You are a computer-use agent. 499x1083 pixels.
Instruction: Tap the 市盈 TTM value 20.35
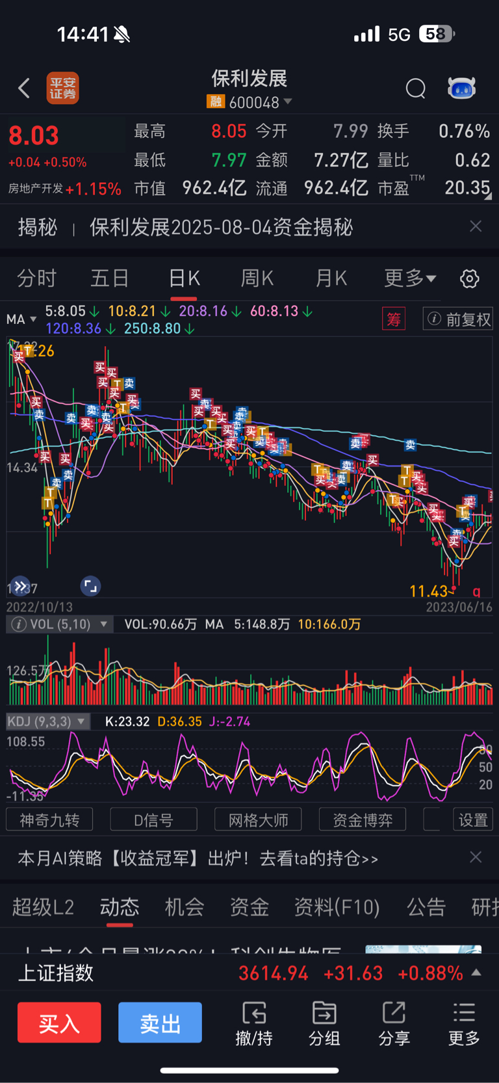pos(467,188)
